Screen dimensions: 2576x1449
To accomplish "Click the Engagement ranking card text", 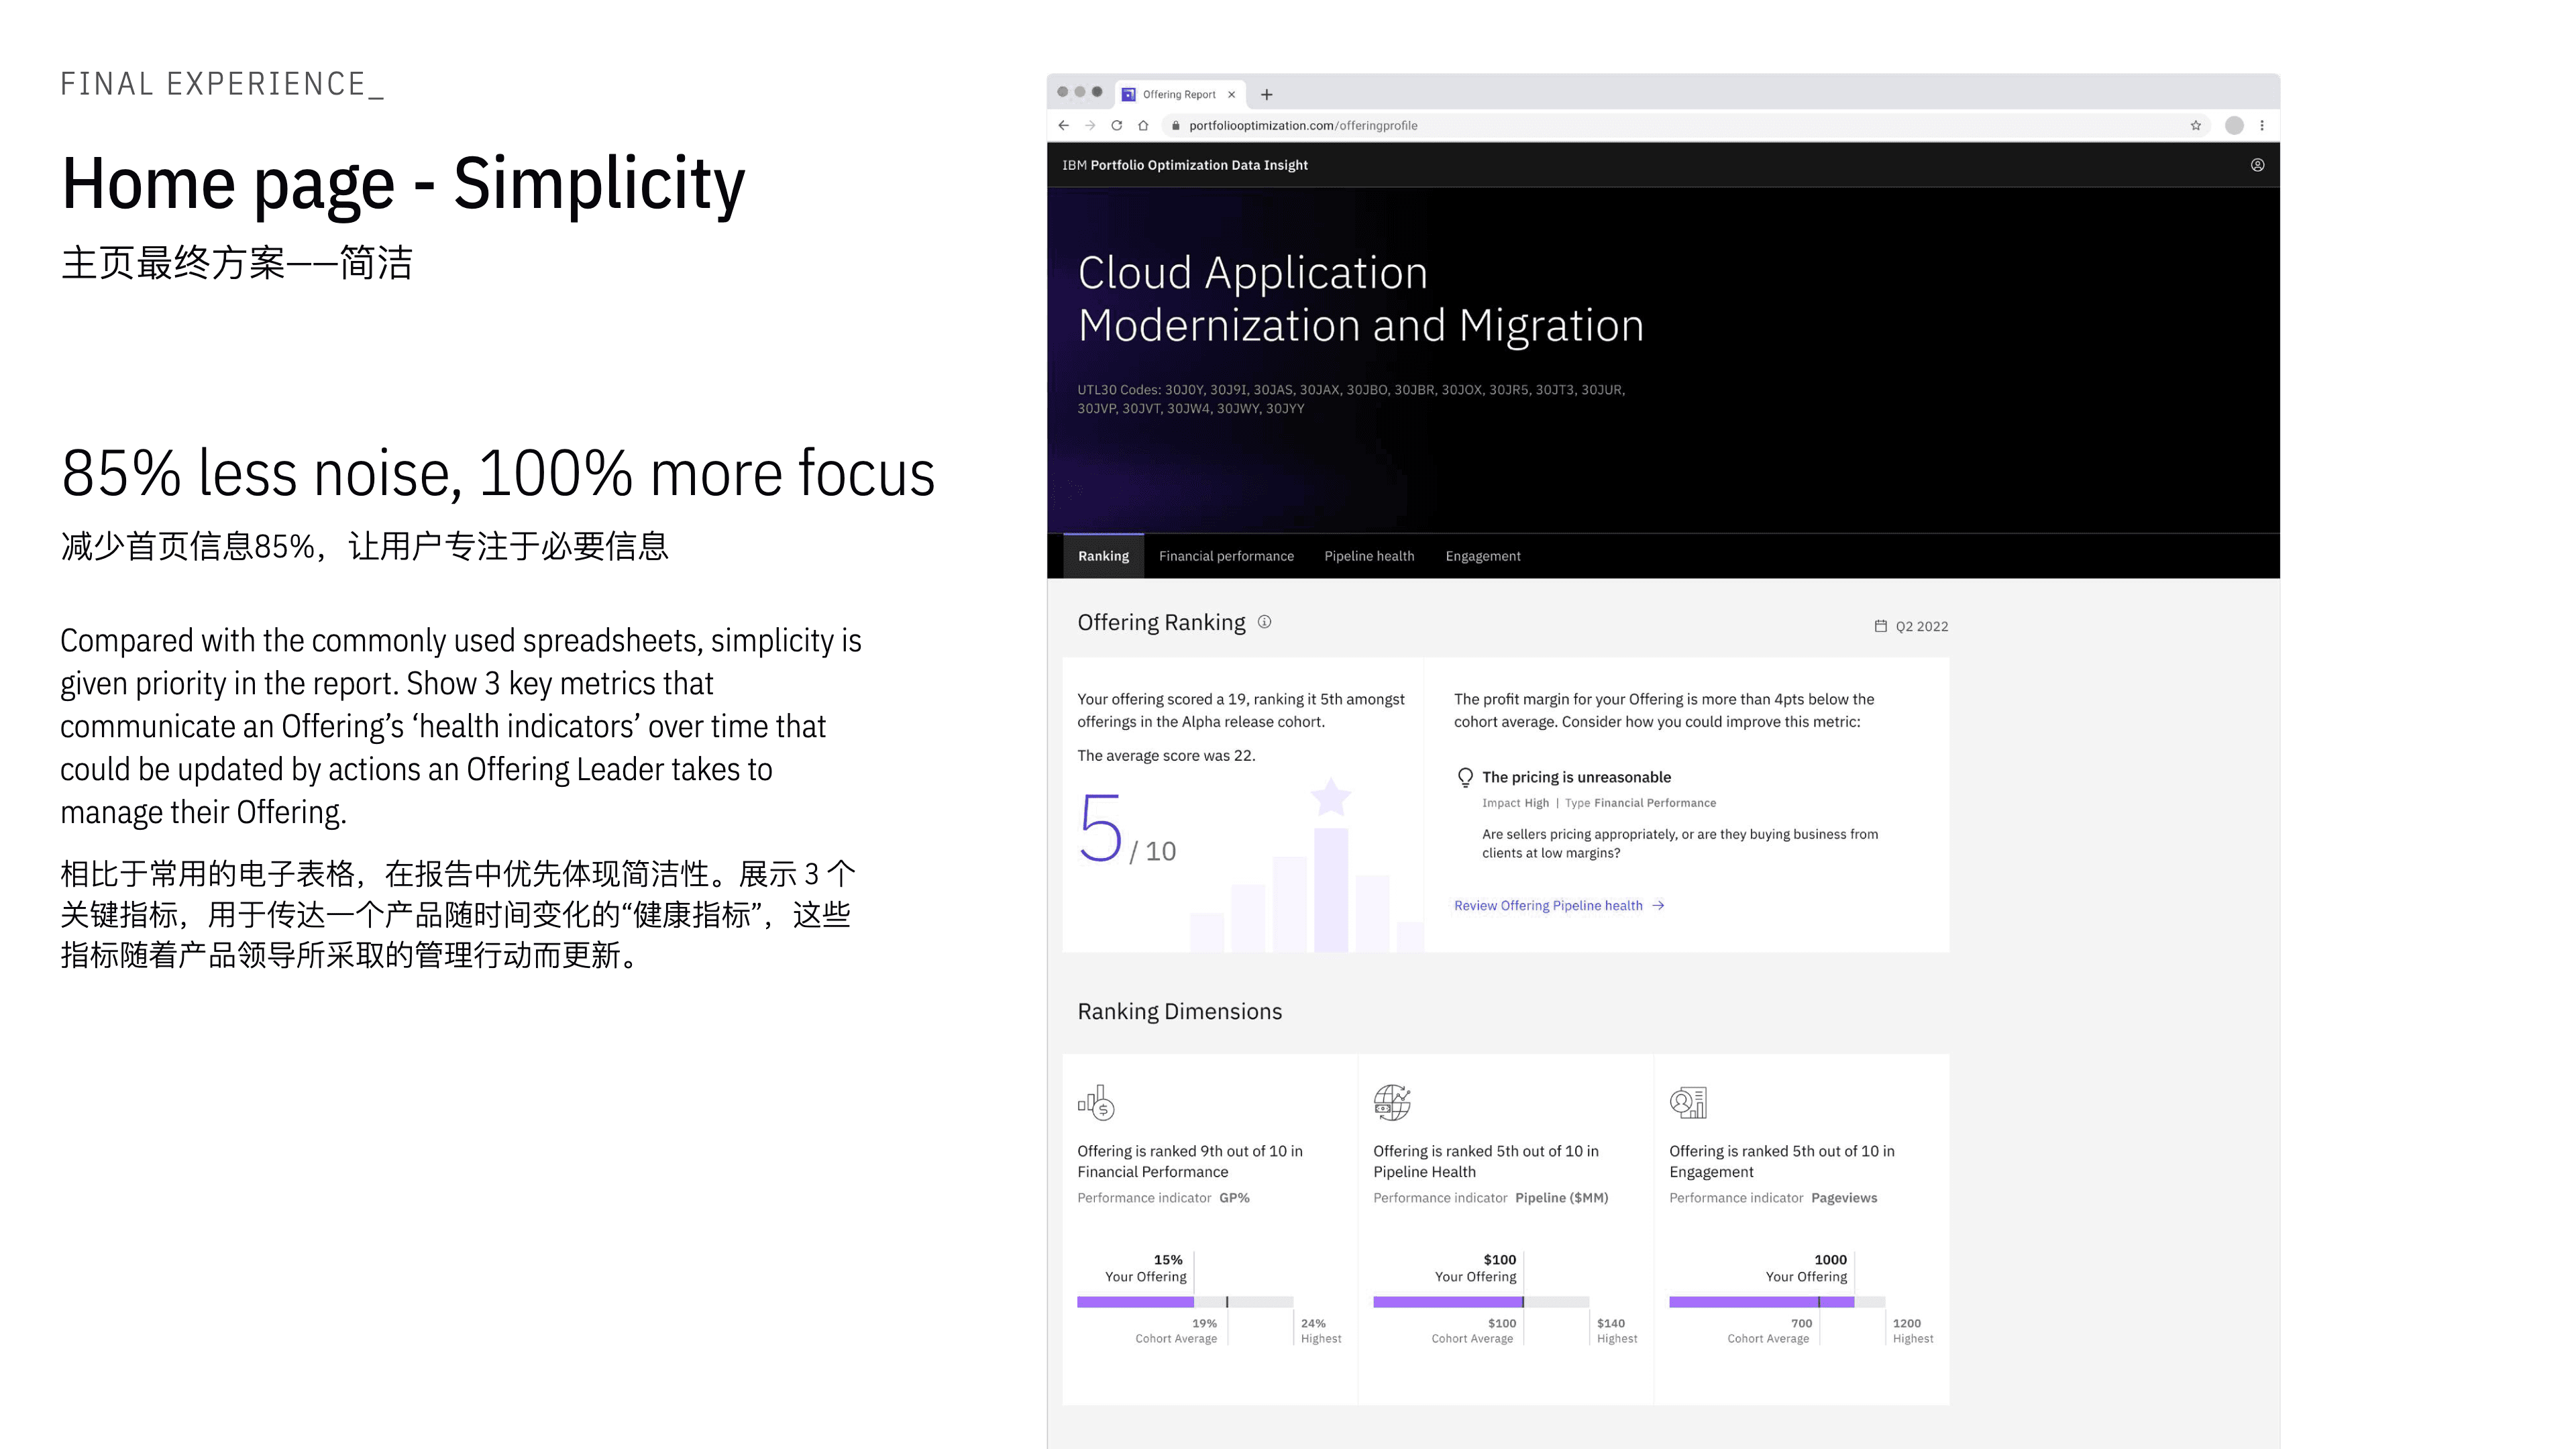I will click(x=1782, y=1161).
